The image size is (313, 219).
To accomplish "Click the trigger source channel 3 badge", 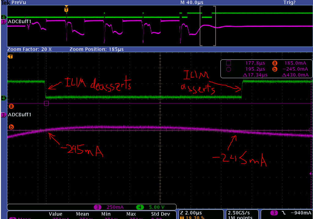I will coord(274,213).
